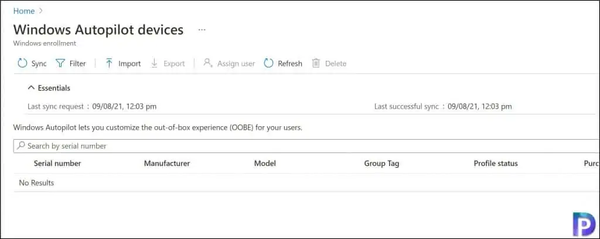Image resolution: width=600 pixels, height=239 pixels.
Task: Click Last successful sync timestamp value
Action: coord(479,106)
